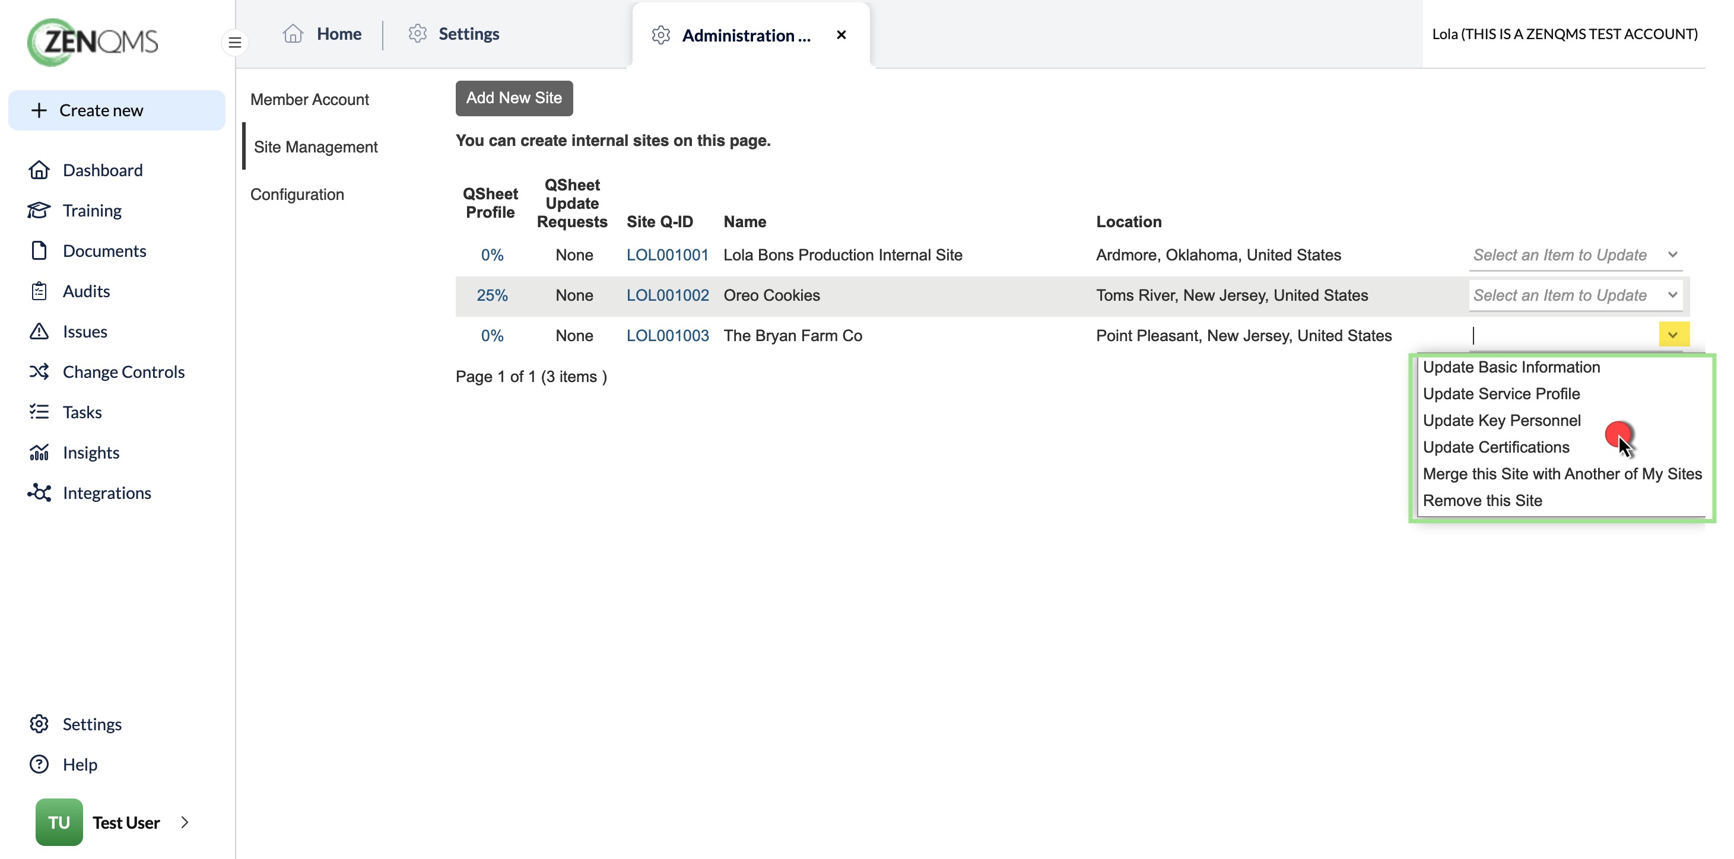Select the Administration tab
Viewport: 1734px width, 859px height.
[x=751, y=35]
